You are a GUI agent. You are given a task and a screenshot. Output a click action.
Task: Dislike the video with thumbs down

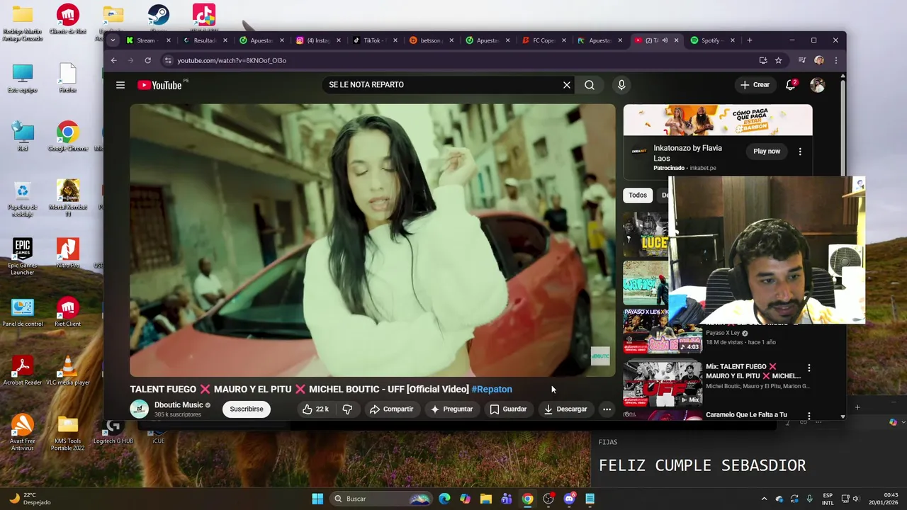(x=347, y=409)
